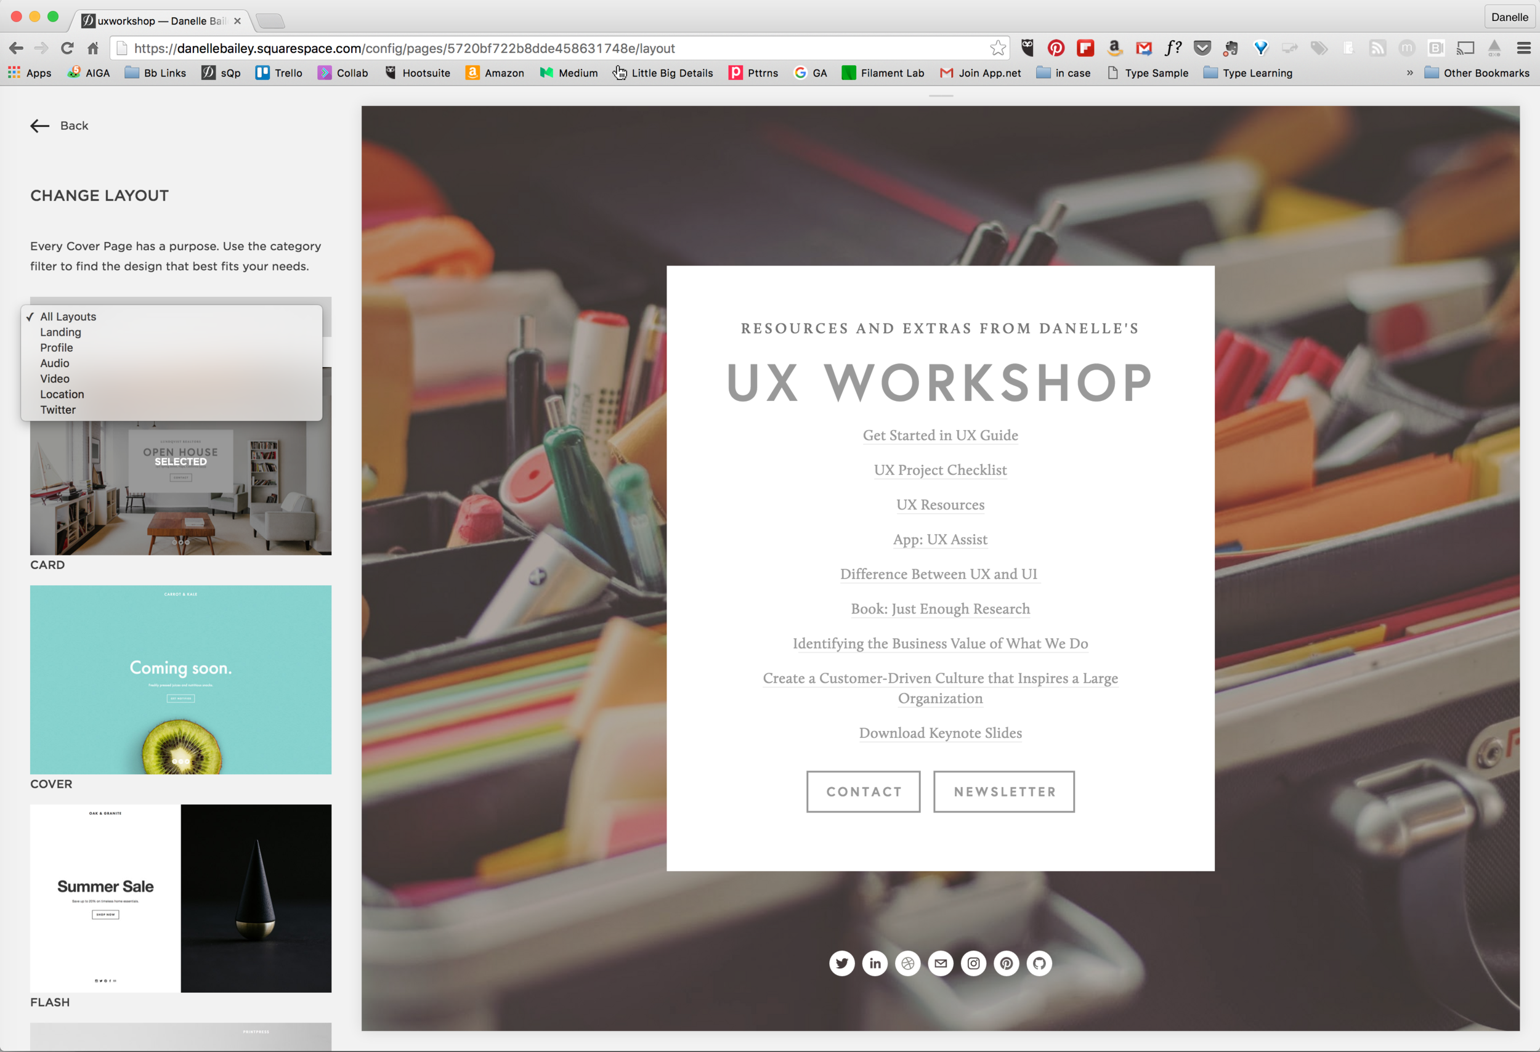Screen dimensions: 1540x1052
Task: Open UX Resources link
Action: [x=940, y=505]
